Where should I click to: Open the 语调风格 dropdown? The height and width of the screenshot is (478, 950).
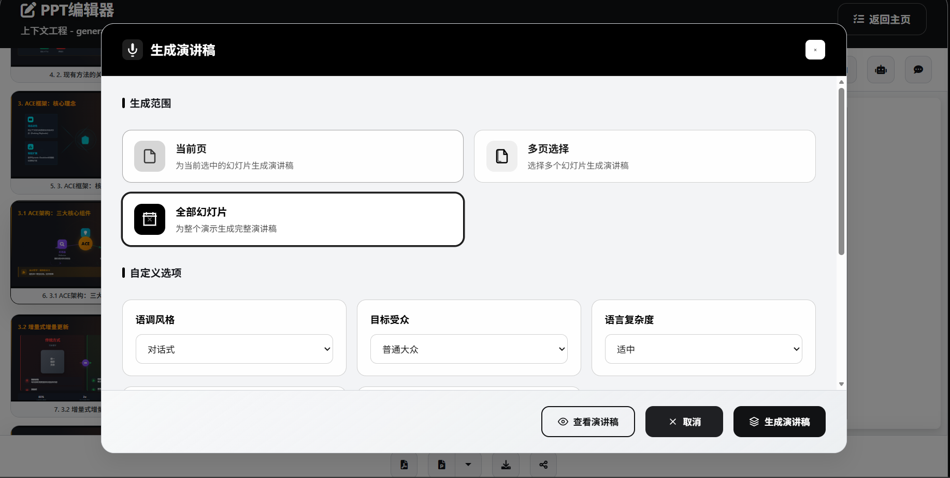[x=234, y=349]
